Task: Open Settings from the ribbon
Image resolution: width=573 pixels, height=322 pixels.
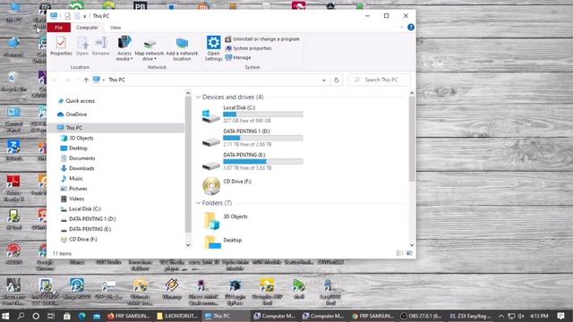Action: point(213,48)
